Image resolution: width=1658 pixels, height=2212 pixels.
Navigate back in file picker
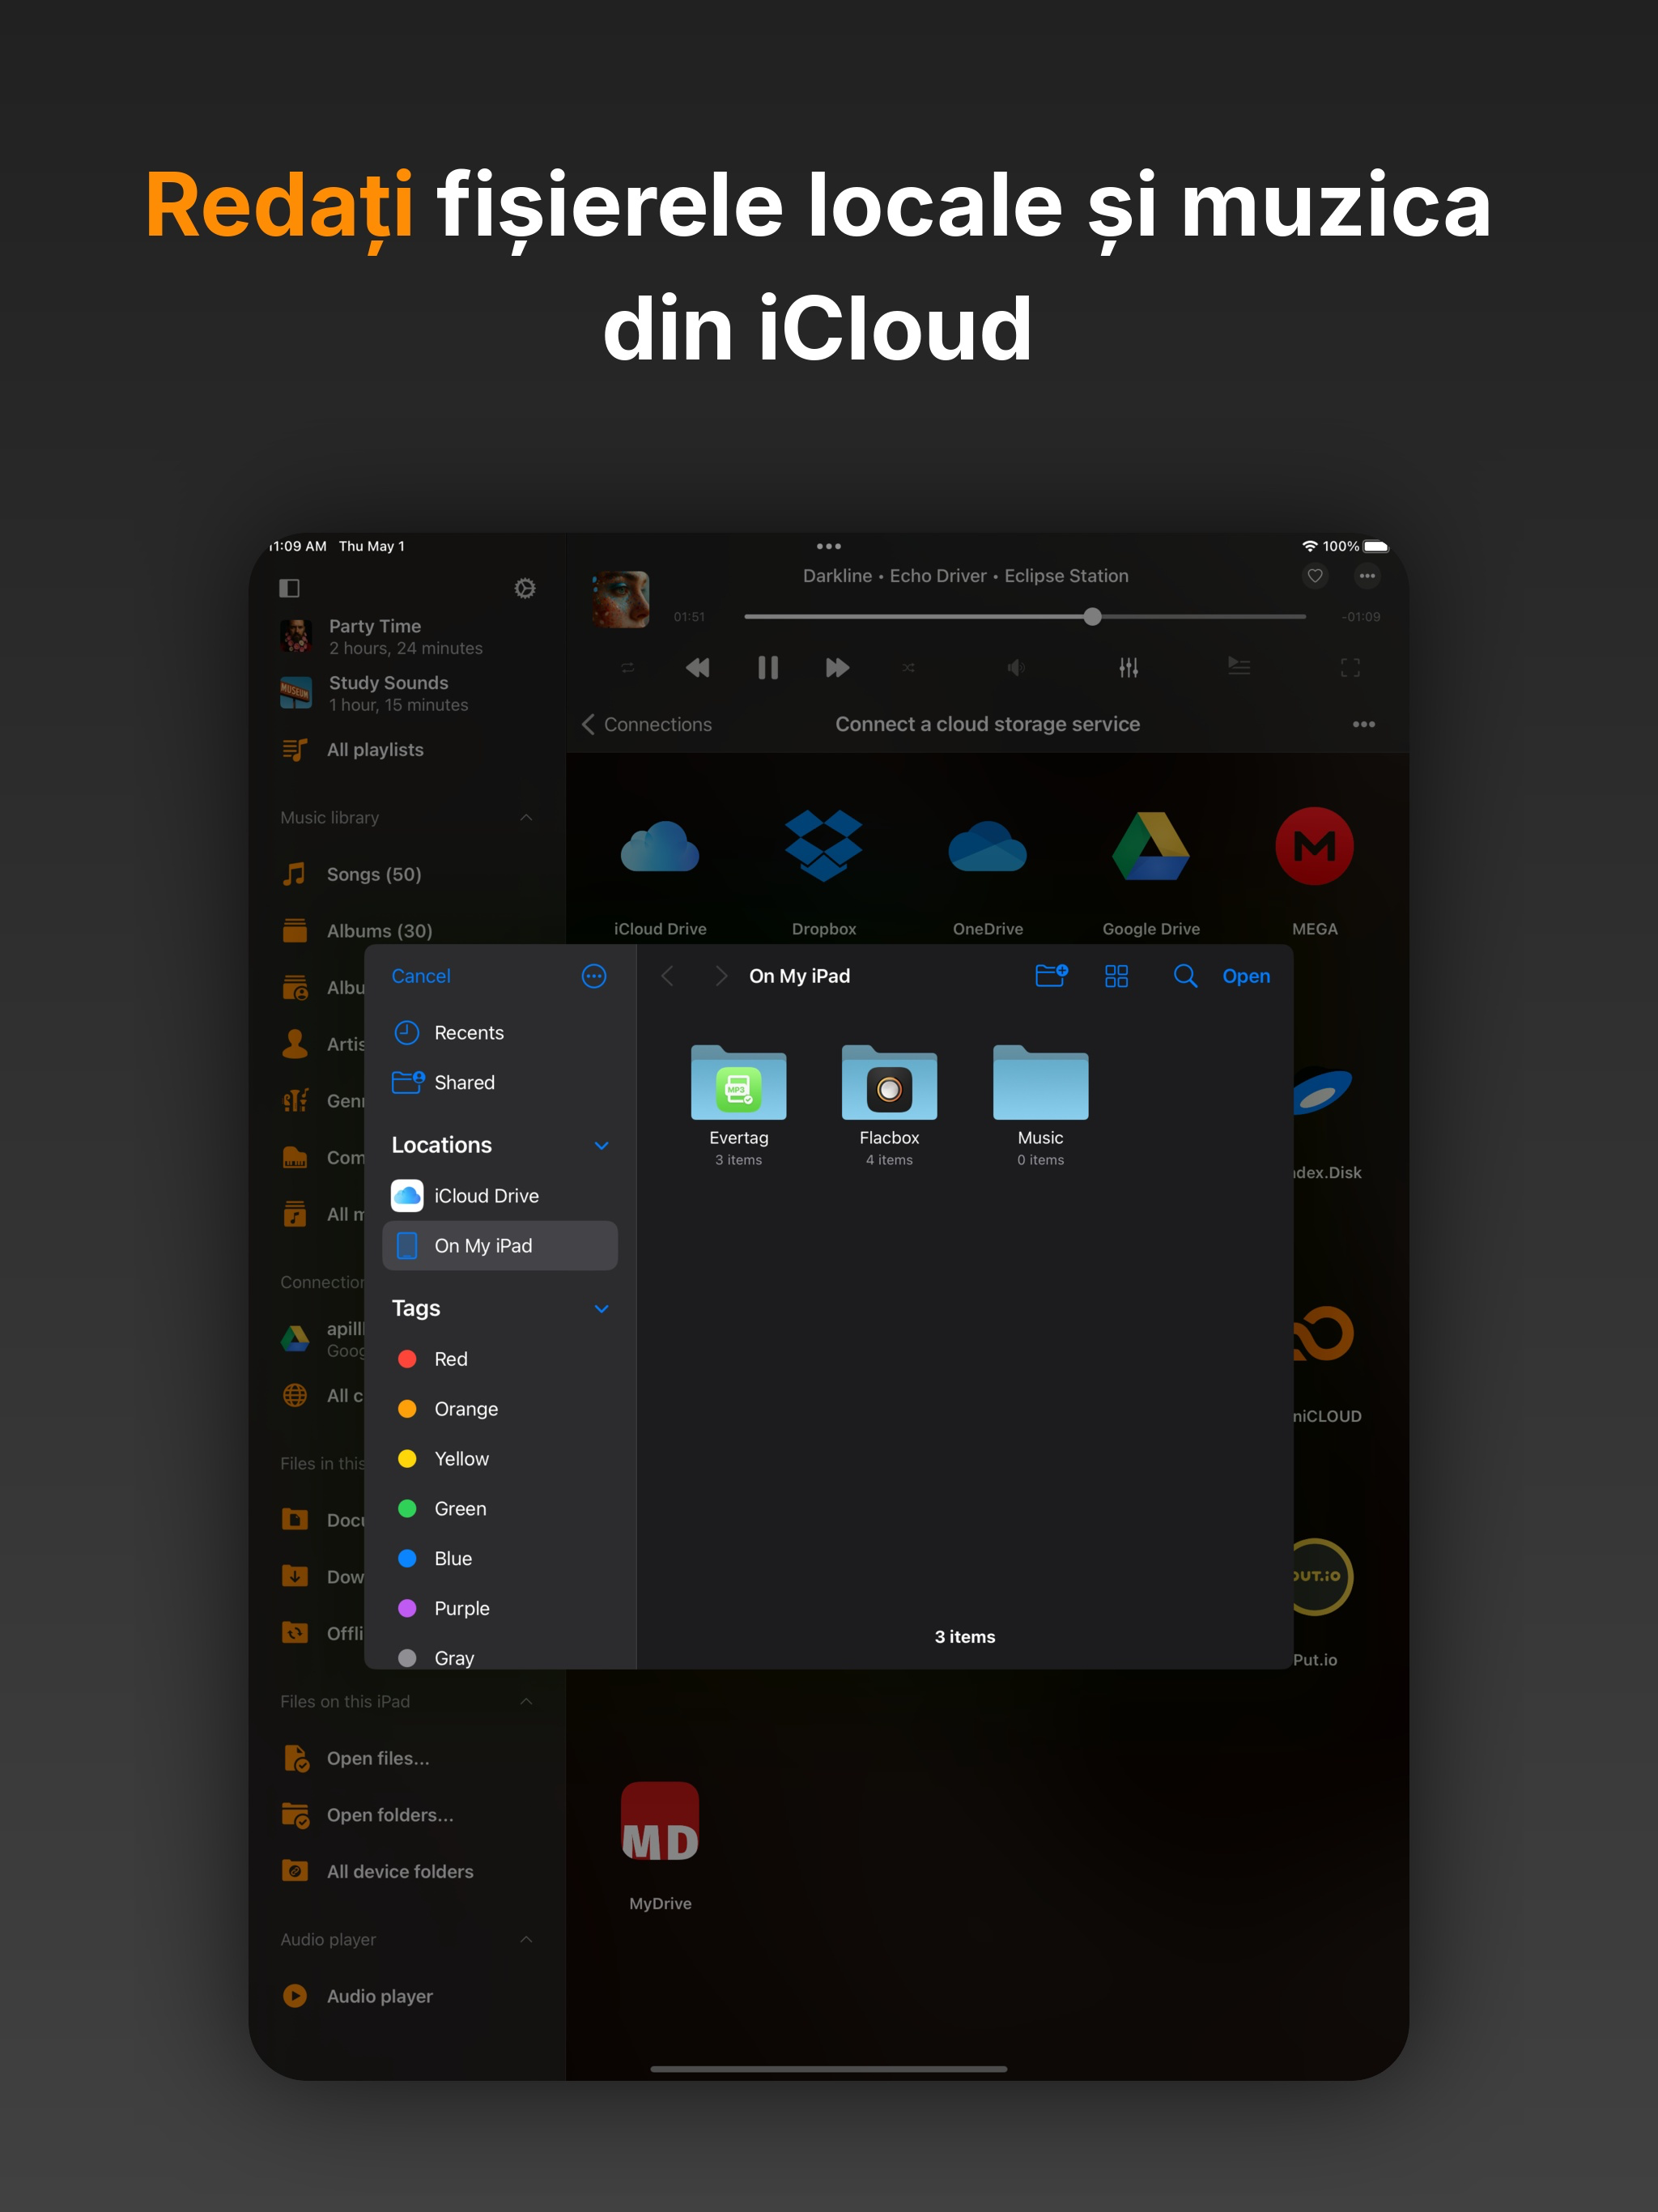pyautogui.click(x=668, y=976)
